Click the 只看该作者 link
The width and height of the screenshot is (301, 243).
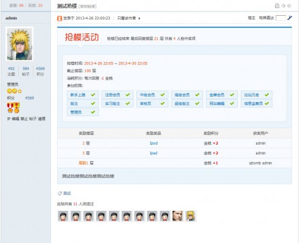[126, 18]
